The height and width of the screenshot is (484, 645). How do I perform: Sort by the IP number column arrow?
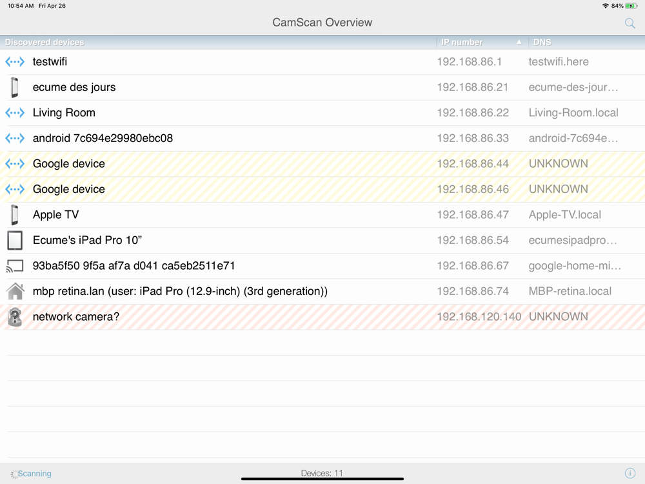point(519,42)
